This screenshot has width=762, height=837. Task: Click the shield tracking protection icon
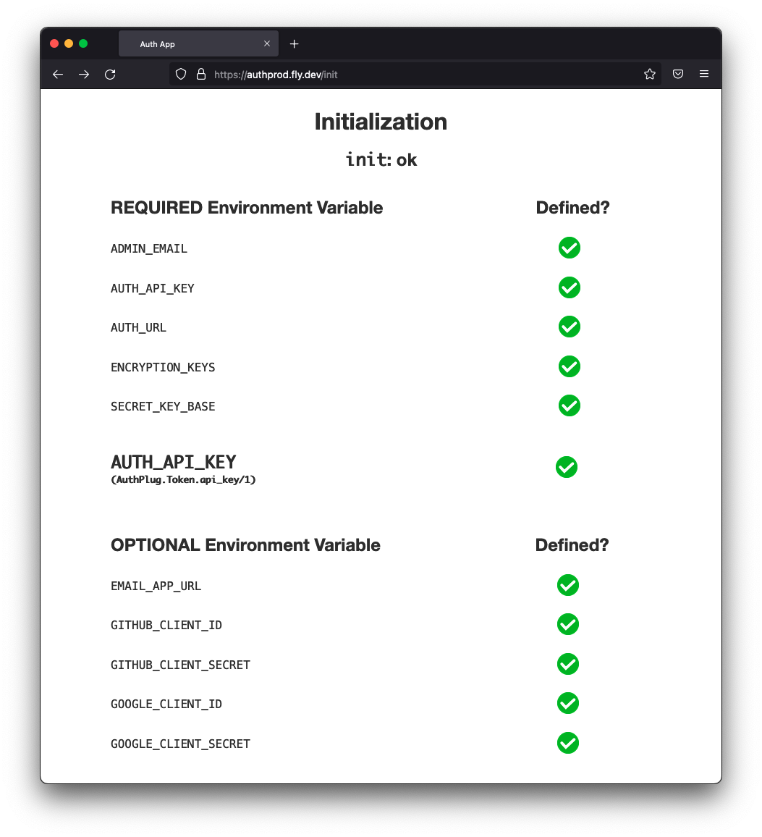point(181,74)
